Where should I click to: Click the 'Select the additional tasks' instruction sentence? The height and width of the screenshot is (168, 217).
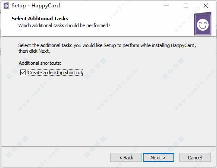pos(107,45)
